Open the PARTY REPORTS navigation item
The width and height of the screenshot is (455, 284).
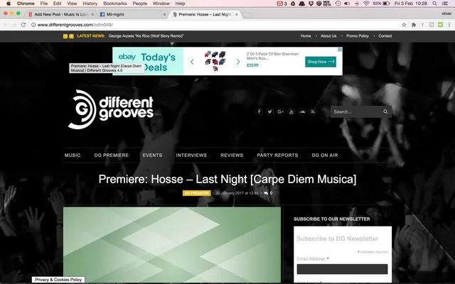tap(277, 155)
